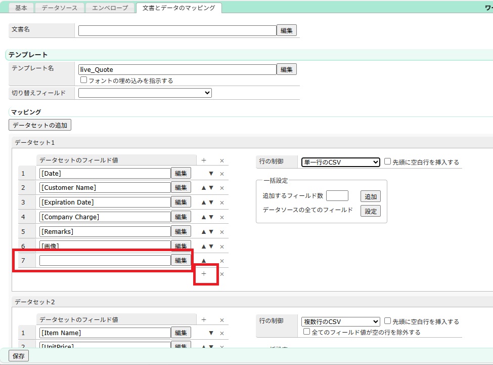
Task: Move the [Expiration Date] field down
Action: (x=211, y=202)
